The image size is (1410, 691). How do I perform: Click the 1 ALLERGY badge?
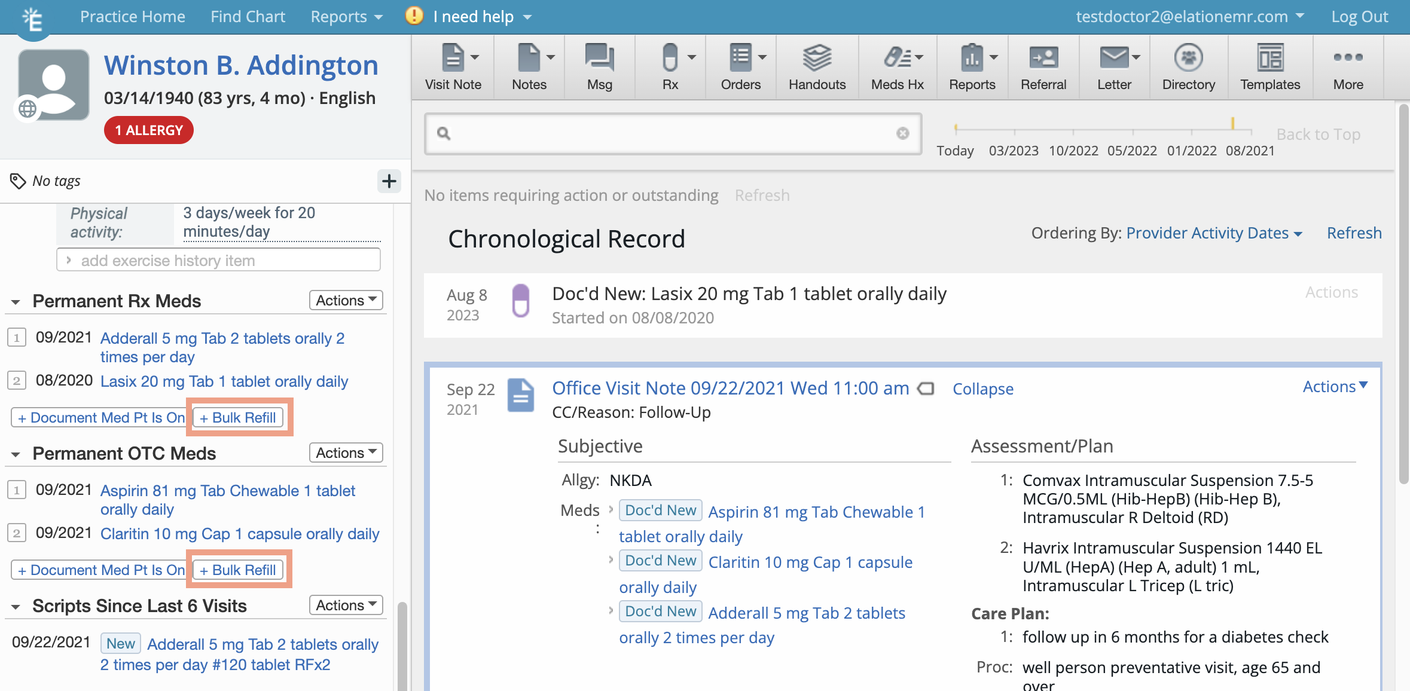pos(148,130)
